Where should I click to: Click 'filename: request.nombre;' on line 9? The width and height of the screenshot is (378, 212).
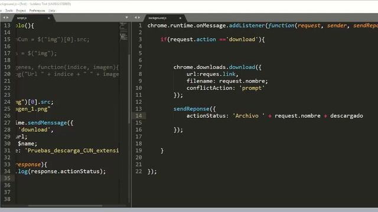227,81
